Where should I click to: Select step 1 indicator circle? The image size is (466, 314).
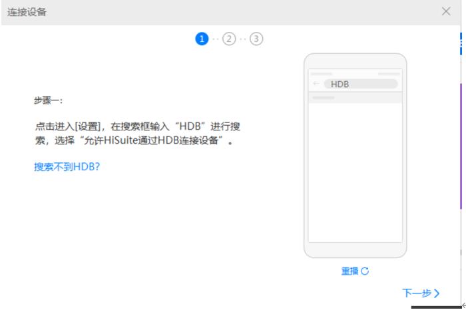click(x=202, y=39)
